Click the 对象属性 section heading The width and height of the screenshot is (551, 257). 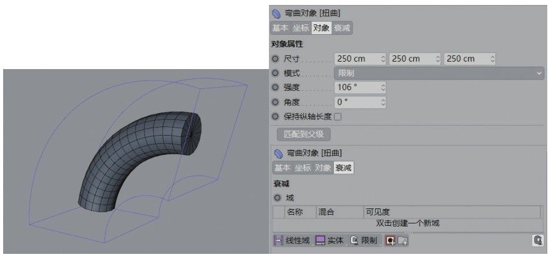click(x=287, y=44)
